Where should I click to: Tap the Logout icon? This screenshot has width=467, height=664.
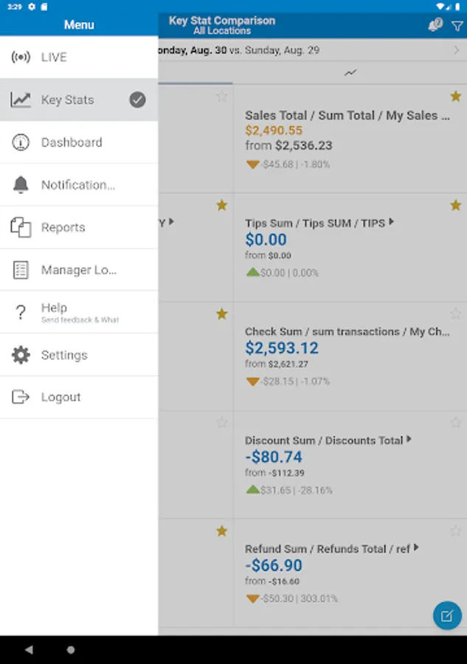(x=21, y=397)
